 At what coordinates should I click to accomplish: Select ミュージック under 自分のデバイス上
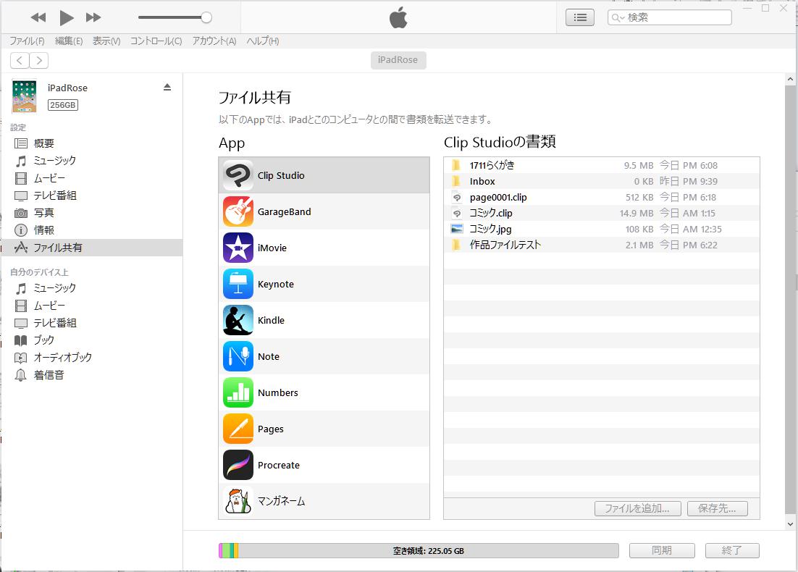pos(92,288)
